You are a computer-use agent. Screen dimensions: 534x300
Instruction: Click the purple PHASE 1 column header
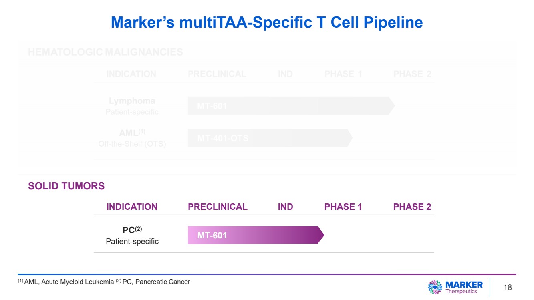[343, 207]
